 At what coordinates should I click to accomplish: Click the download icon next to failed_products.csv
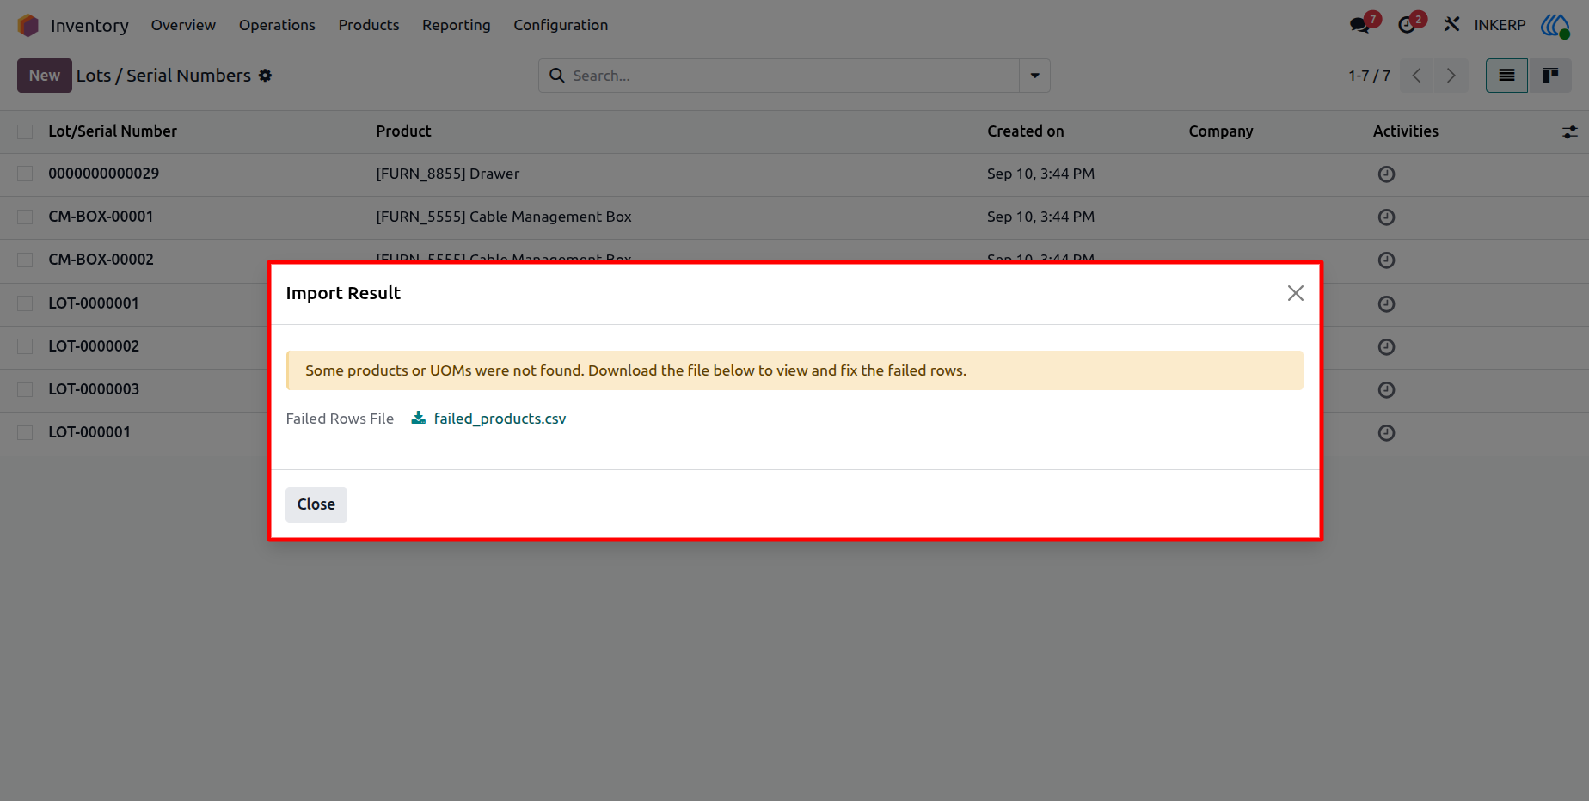pos(419,418)
